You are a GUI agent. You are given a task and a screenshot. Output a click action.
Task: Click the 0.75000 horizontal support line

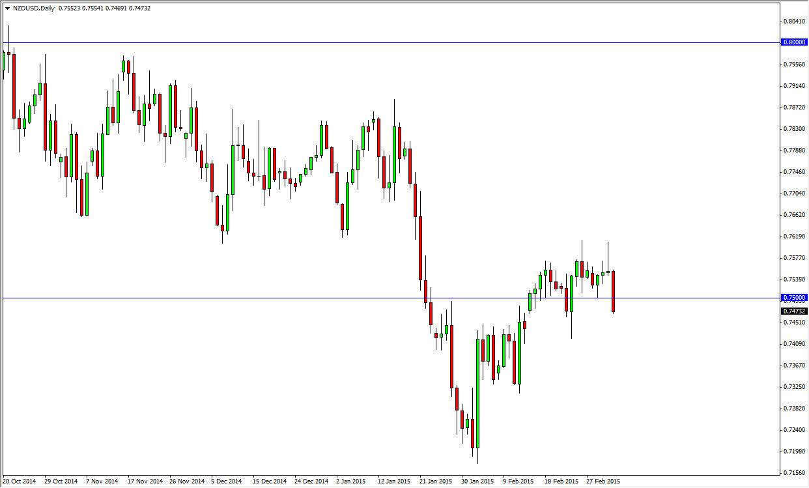(261, 297)
